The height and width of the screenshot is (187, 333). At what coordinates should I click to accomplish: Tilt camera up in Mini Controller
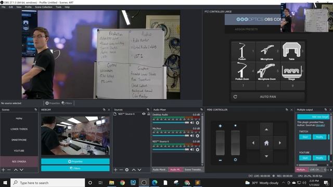click(266, 129)
